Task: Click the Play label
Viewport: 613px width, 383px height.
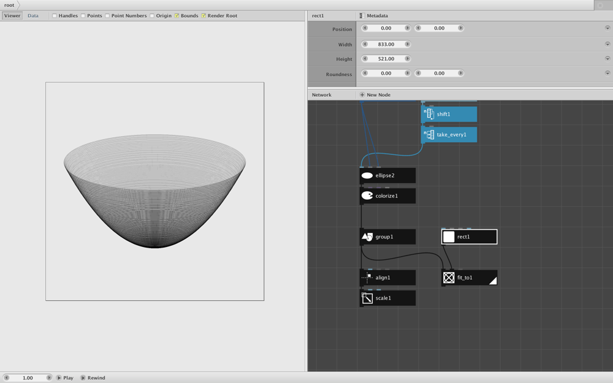Action: point(69,378)
